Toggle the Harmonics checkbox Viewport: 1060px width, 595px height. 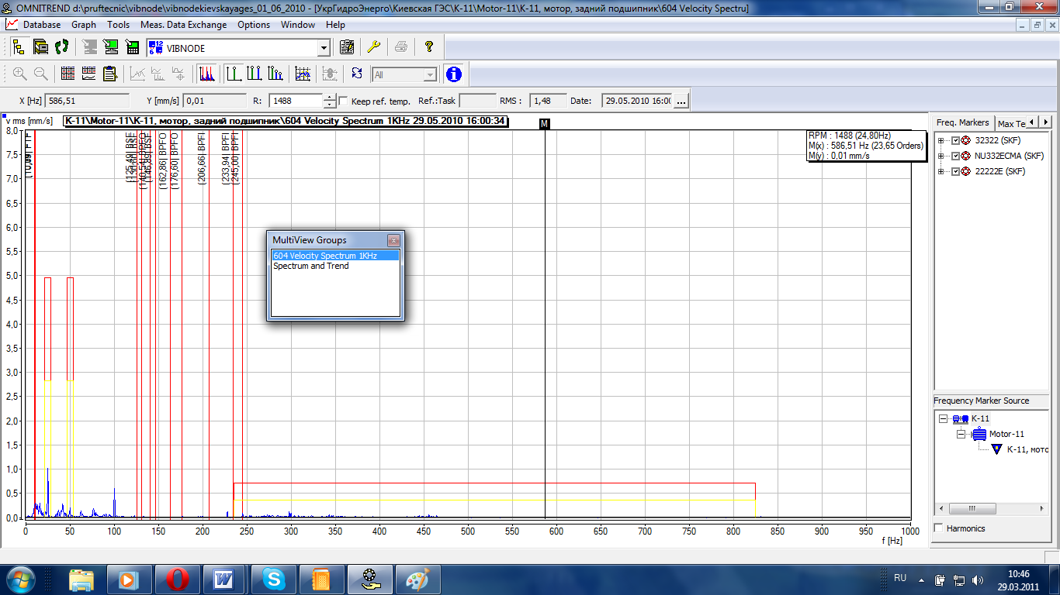(939, 528)
